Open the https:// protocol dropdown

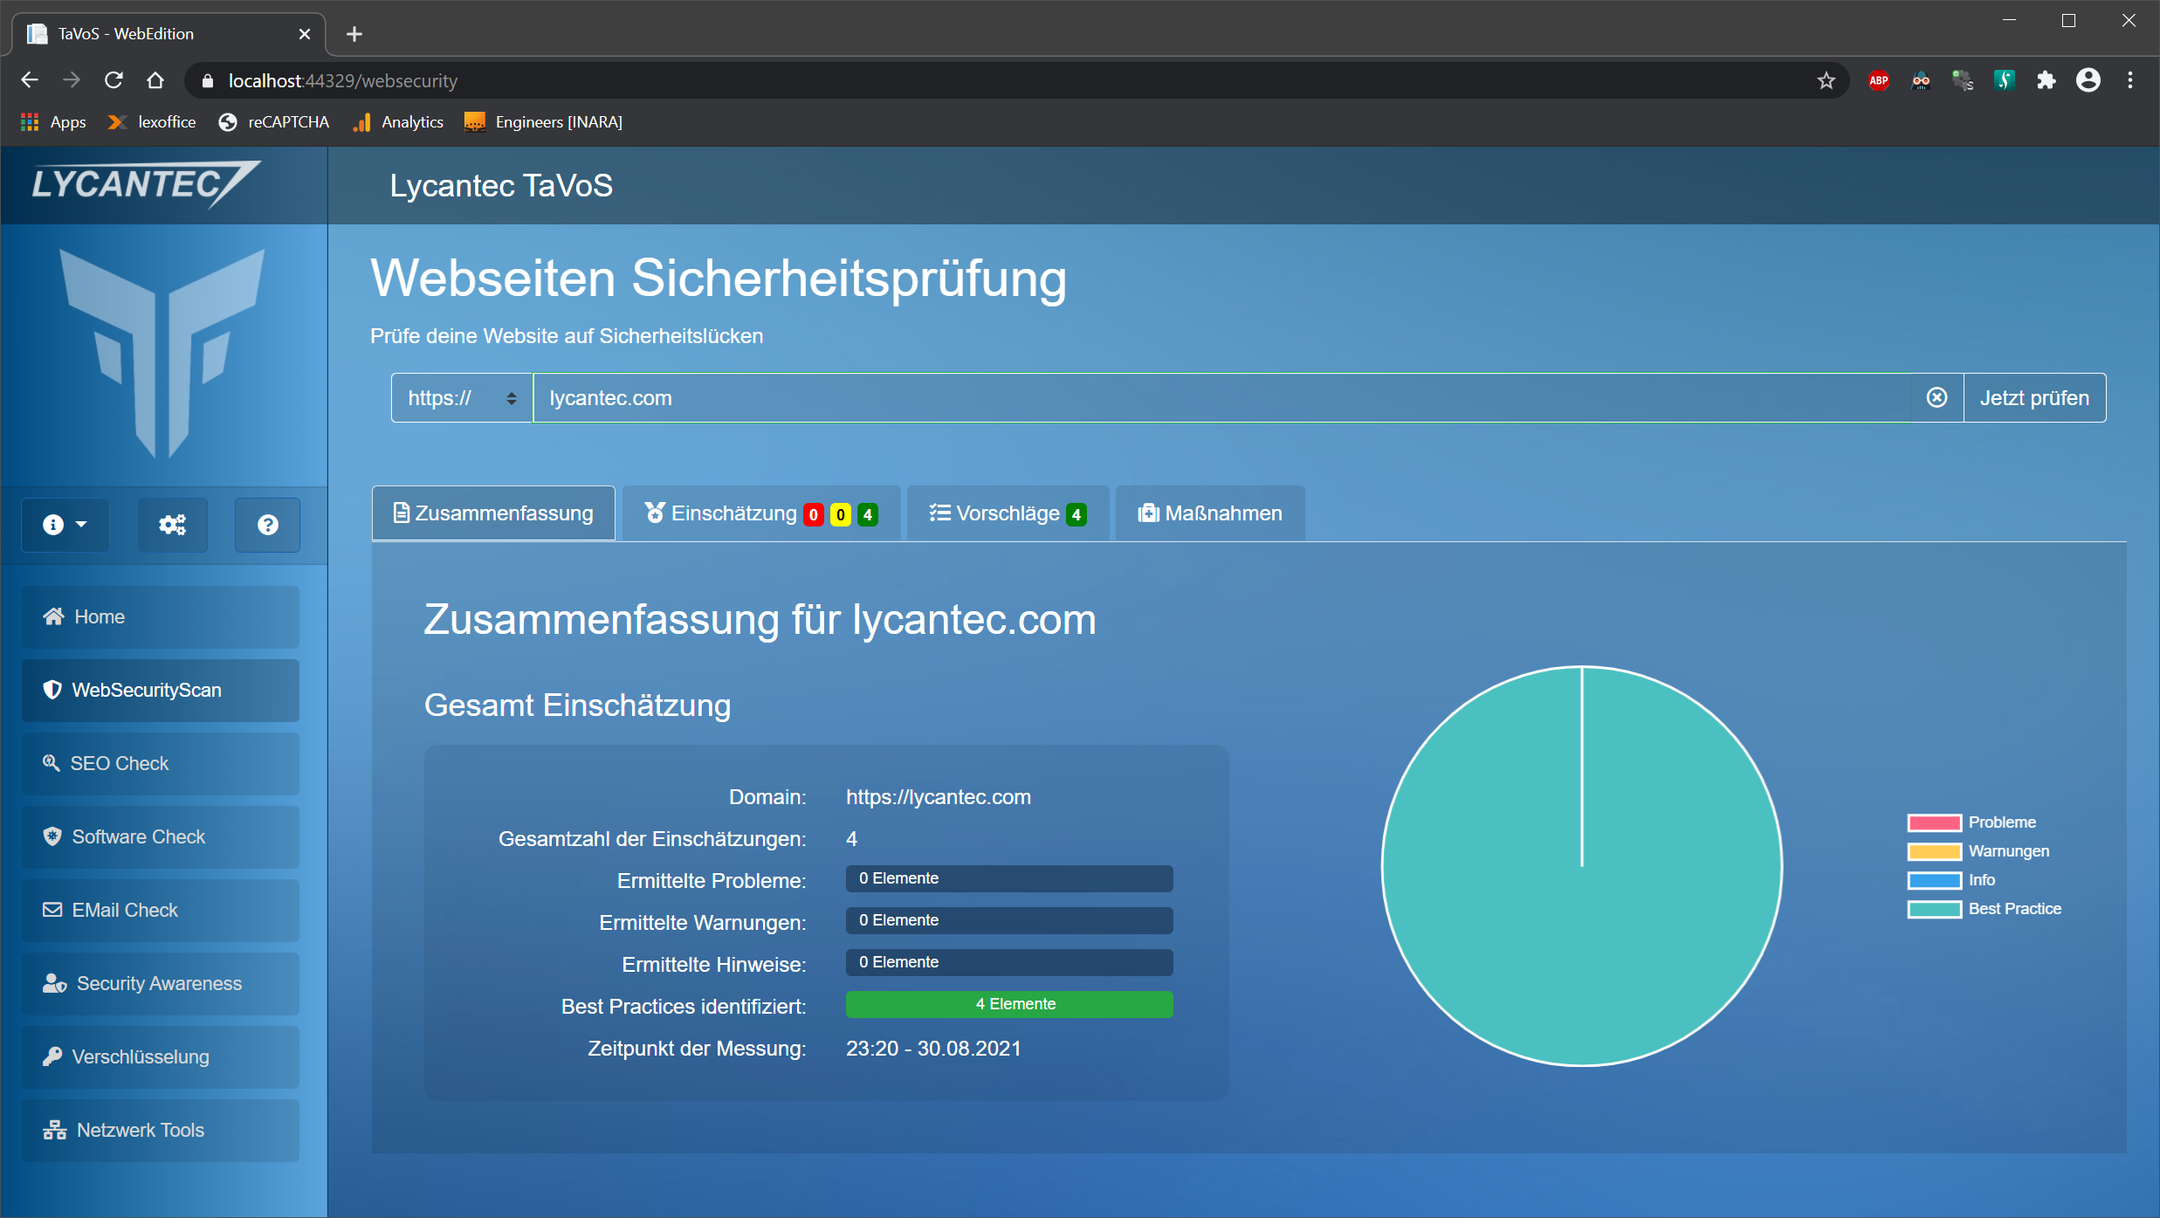pos(462,398)
